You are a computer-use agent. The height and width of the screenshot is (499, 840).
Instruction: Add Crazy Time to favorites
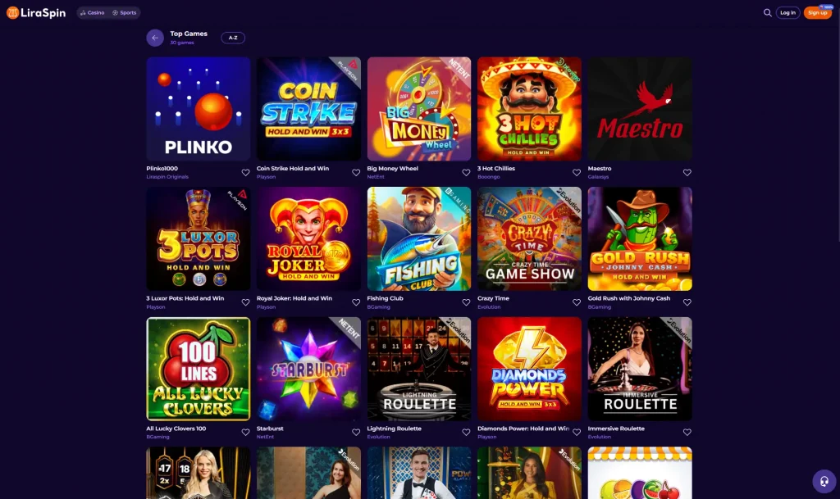[x=577, y=302]
